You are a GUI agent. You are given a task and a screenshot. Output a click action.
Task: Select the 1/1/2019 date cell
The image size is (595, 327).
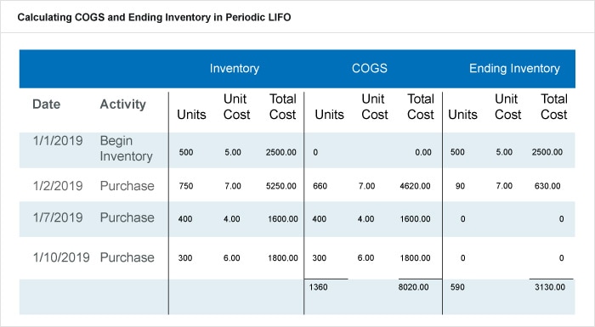tap(58, 141)
